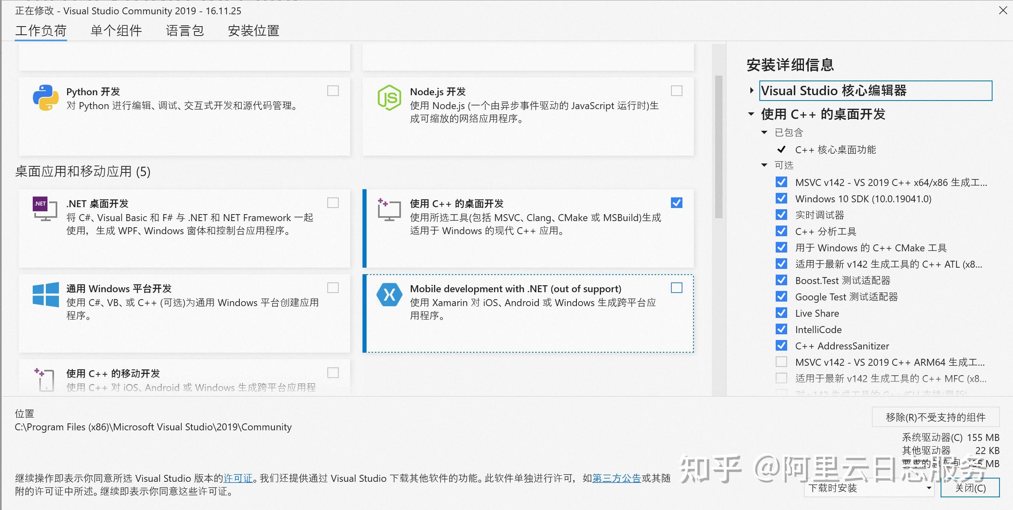Collapse the 可选 optional components section
1013x510 pixels.
764,165
